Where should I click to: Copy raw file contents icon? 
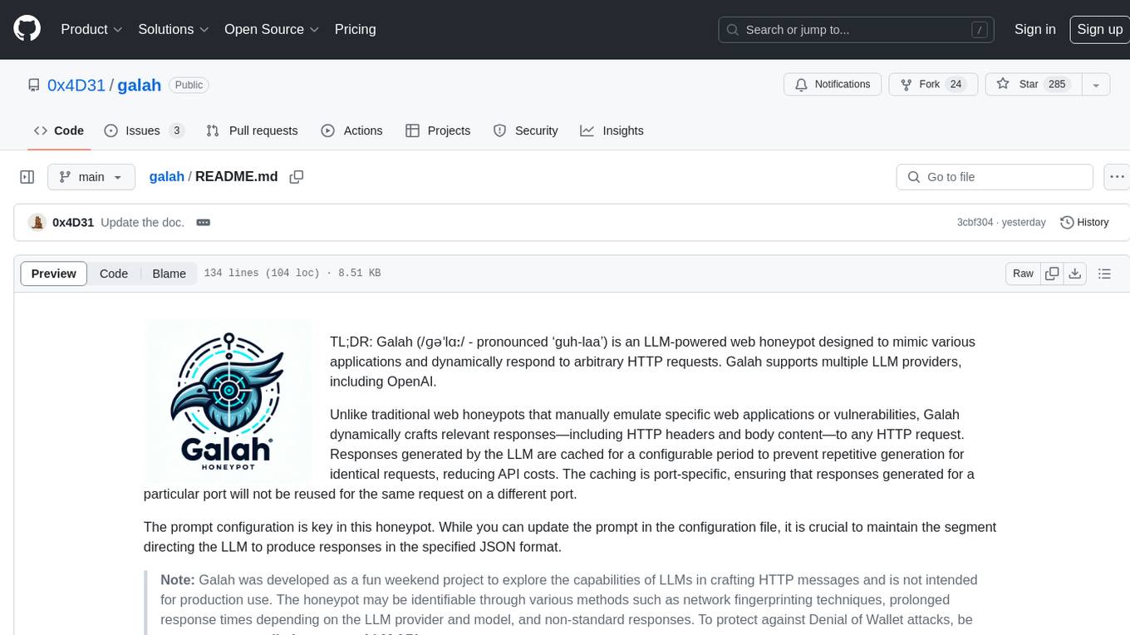[x=1052, y=273]
